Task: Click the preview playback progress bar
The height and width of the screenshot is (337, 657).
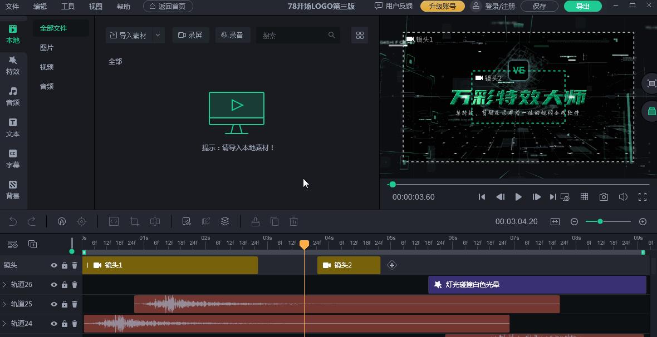Action: (x=519, y=185)
